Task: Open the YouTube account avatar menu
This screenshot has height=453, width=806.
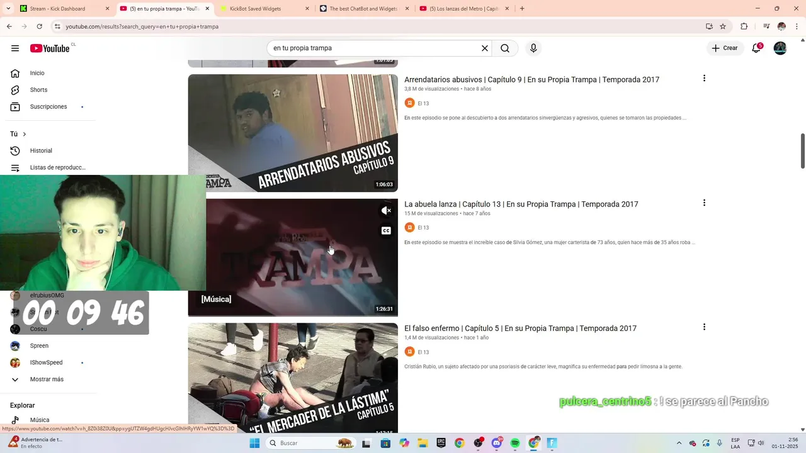Action: coord(780,48)
